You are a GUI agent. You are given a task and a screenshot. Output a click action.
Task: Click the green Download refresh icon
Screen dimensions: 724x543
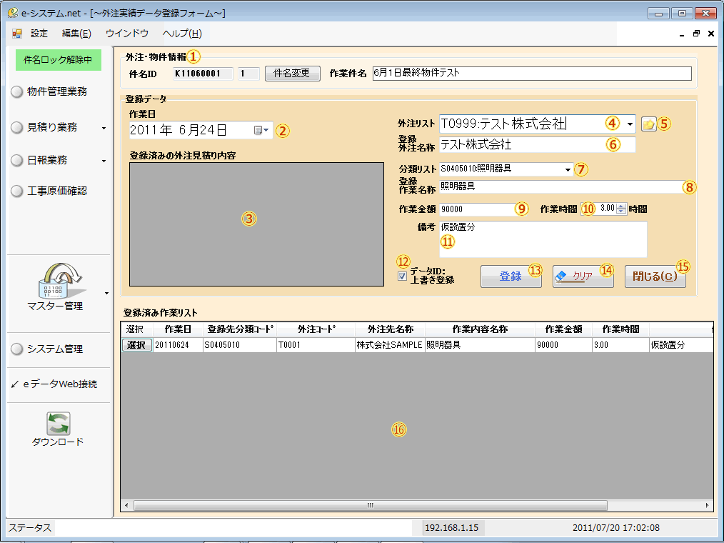coord(58,423)
